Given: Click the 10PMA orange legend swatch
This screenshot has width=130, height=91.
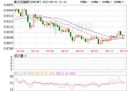Looking at the screenshot, I should click(x=100, y=2).
